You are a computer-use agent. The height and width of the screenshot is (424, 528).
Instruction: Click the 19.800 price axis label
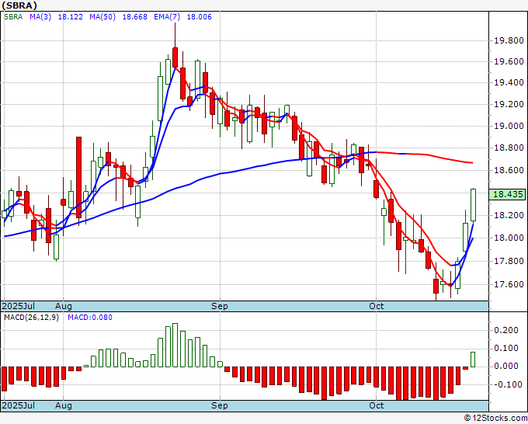(509, 40)
